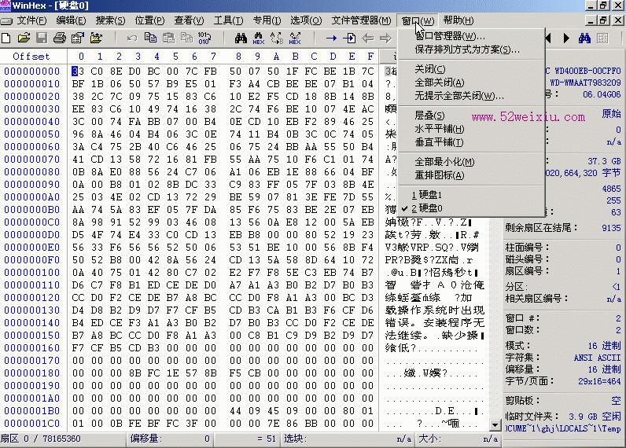Image resolution: width=626 pixels, height=448 pixels.
Task: Click hex byte at offset 000000000
Action: (x=79, y=71)
